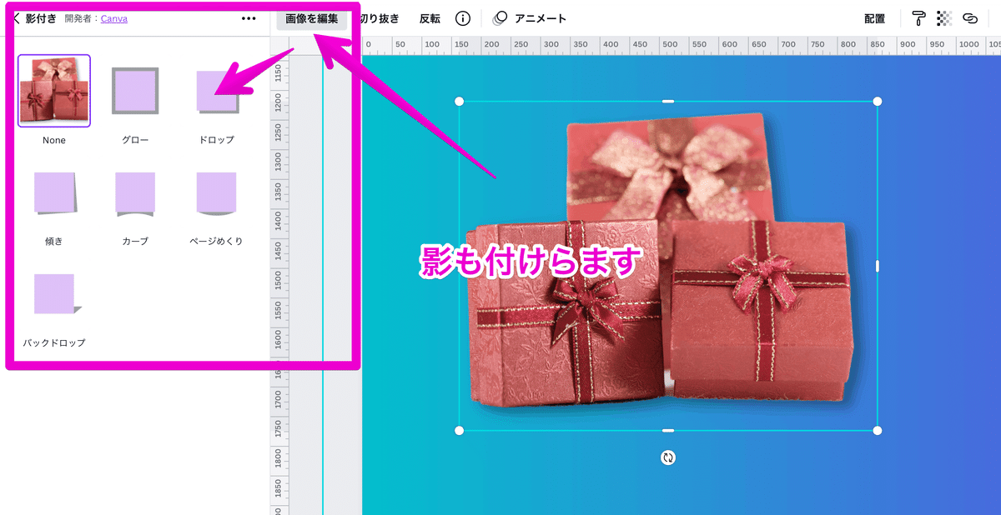Apply the 傾き shadow effect
Viewport: 1001px width, 515px height.
[x=54, y=192]
